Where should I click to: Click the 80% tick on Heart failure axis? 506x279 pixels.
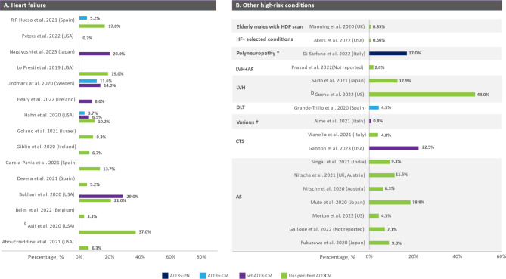click(201, 257)
